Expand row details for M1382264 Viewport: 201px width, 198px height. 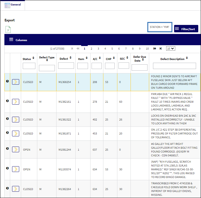pyautogui.click(x=7, y=188)
